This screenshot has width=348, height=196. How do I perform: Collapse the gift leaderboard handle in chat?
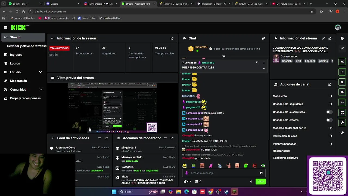[224, 56]
